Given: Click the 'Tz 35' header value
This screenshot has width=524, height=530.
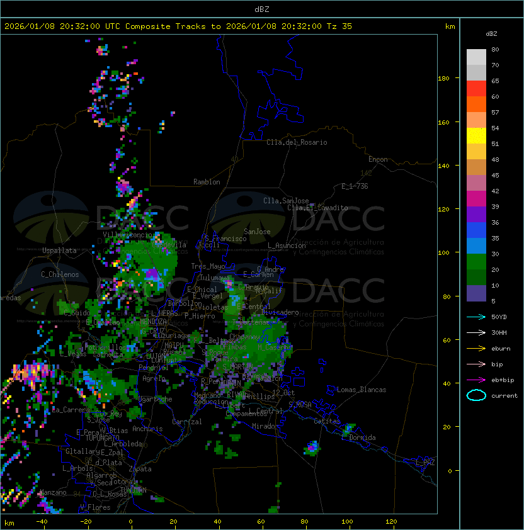Looking at the screenshot, I should (339, 26).
